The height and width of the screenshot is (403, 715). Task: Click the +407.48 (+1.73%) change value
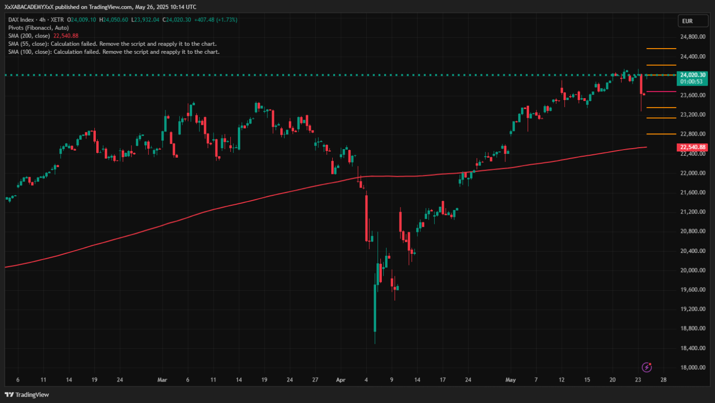[x=215, y=20]
